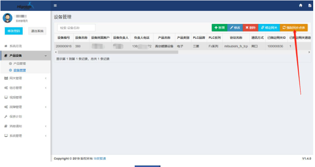Click the horizontal scrollbar under the table
Image resolution: width=315 pixels, height=167 pixels.
[118, 52]
